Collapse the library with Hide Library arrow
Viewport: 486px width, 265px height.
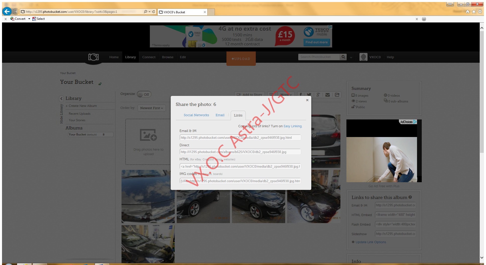(x=62, y=98)
